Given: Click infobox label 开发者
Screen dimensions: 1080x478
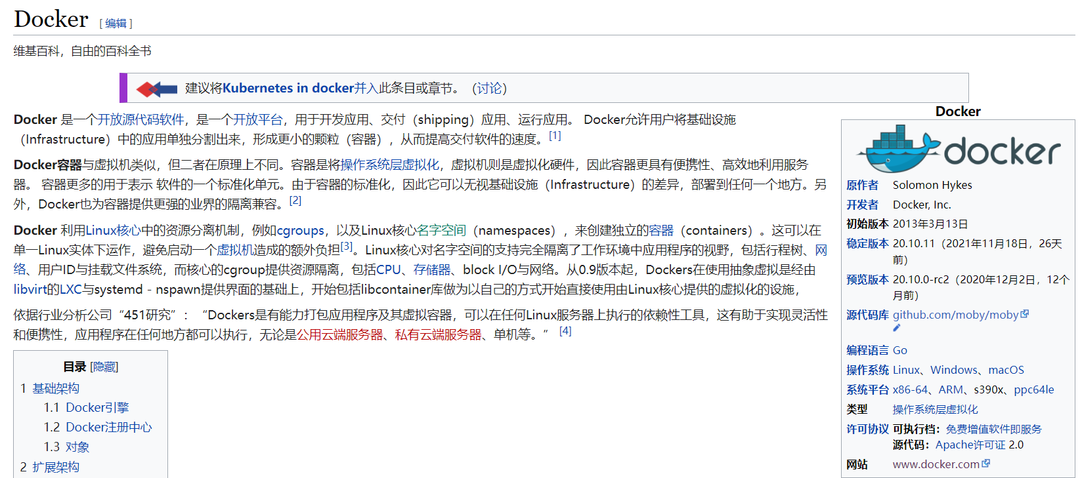Looking at the screenshot, I should [862, 205].
